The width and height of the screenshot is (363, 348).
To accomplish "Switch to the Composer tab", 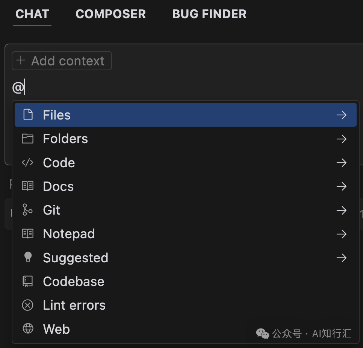I will pos(110,14).
